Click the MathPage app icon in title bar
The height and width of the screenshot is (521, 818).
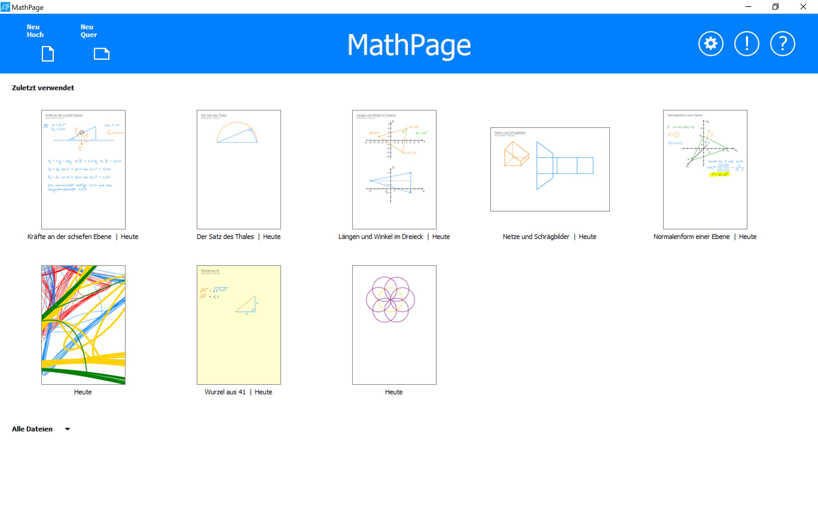[x=5, y=7]
